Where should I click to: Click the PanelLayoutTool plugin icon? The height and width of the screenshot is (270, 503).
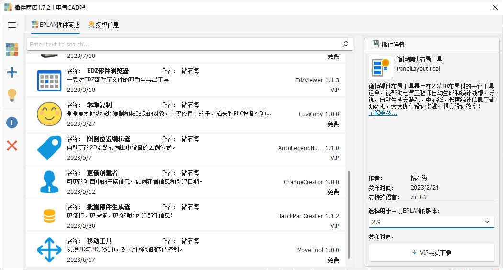coord(380,67)
